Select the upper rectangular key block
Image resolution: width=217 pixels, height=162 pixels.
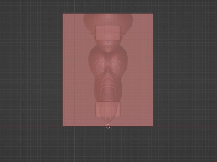(x=108, y=33)
